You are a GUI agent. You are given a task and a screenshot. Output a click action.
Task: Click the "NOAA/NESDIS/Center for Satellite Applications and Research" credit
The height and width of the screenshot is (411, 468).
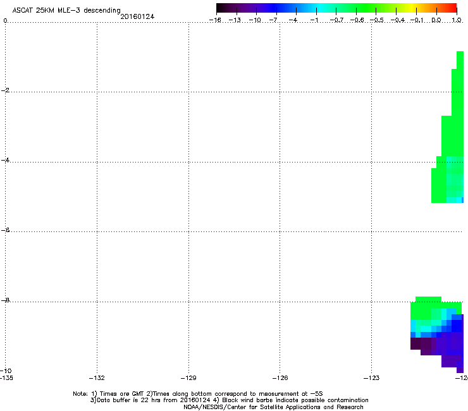coord(273,407)
